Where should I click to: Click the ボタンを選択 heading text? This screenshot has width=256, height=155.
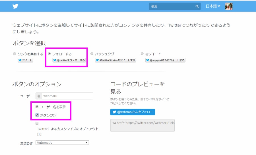29,43
